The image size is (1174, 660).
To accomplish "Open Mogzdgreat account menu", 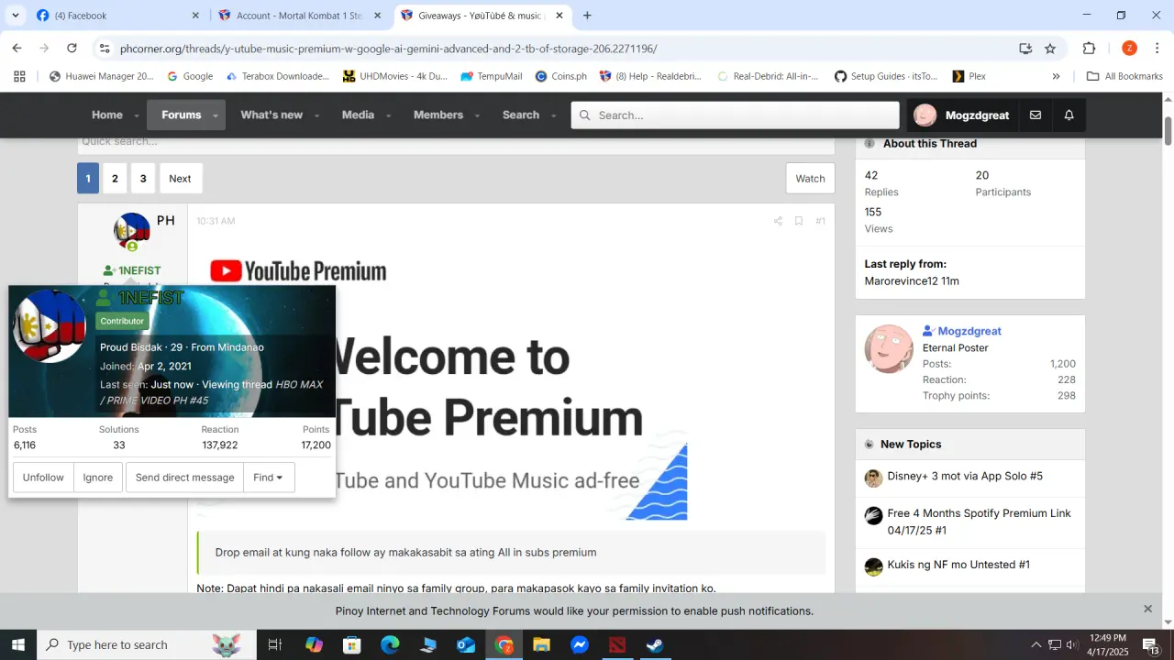I will 961,115.
